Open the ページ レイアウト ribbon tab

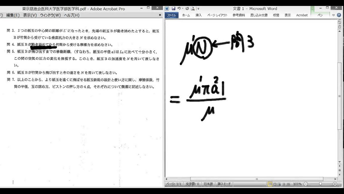coord(217,15)
